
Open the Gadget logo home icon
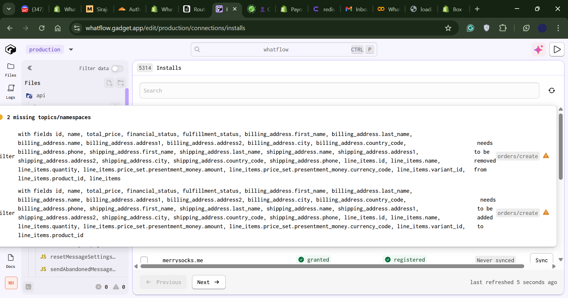[11, 49]
